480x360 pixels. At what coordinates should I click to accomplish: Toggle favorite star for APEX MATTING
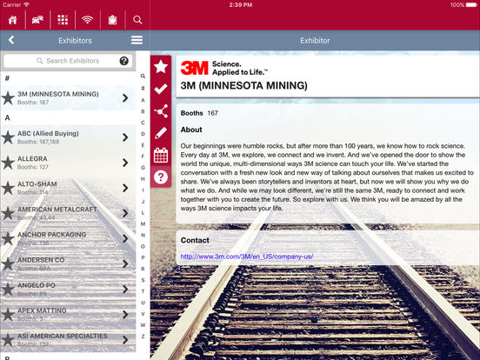point(8,315)
